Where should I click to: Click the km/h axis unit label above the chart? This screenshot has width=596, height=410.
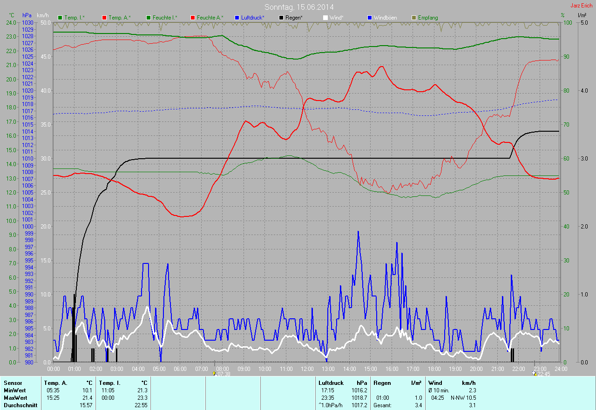pos(43,15)
